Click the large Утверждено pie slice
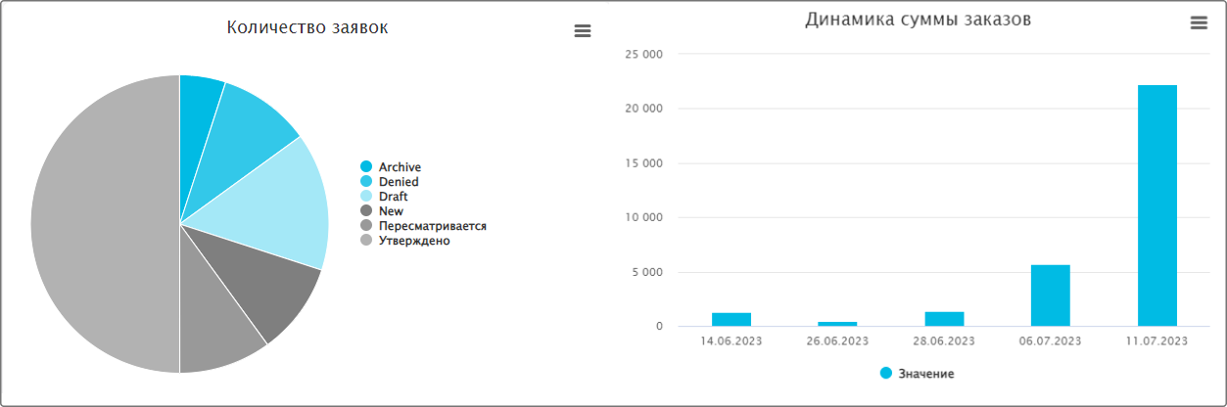The height and width of the screenshot is (407, 1227). tap(98, 225)
